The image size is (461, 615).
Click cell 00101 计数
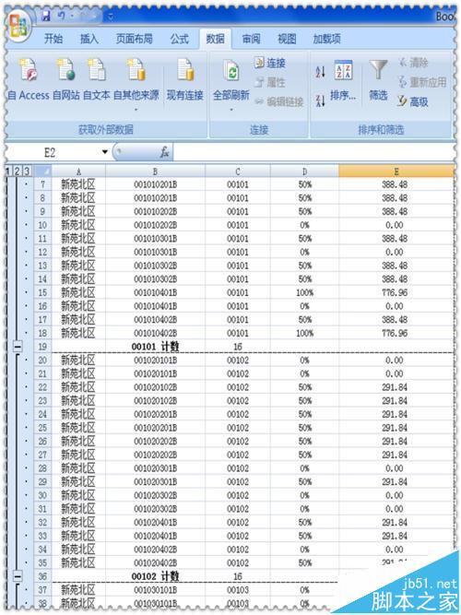pos(156,347)
